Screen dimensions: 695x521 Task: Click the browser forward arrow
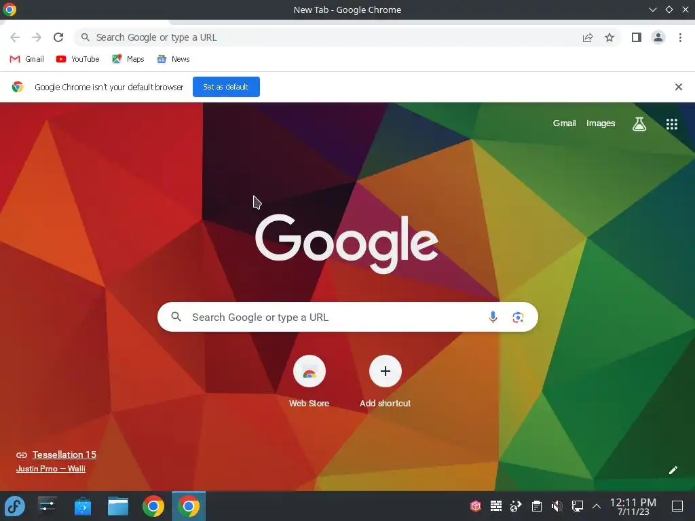click(37, 37)
